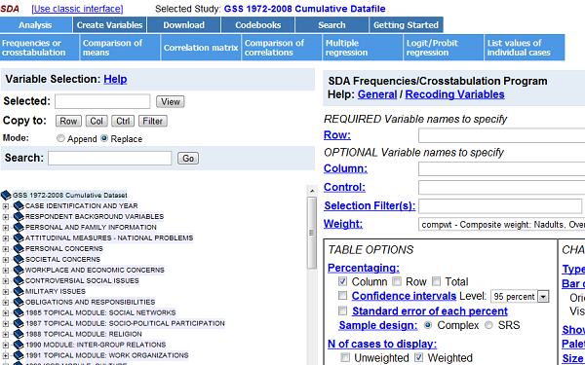Open Correlation matrix analysis
The height and width of the screenshot is (365, 585).
(201, 48)
